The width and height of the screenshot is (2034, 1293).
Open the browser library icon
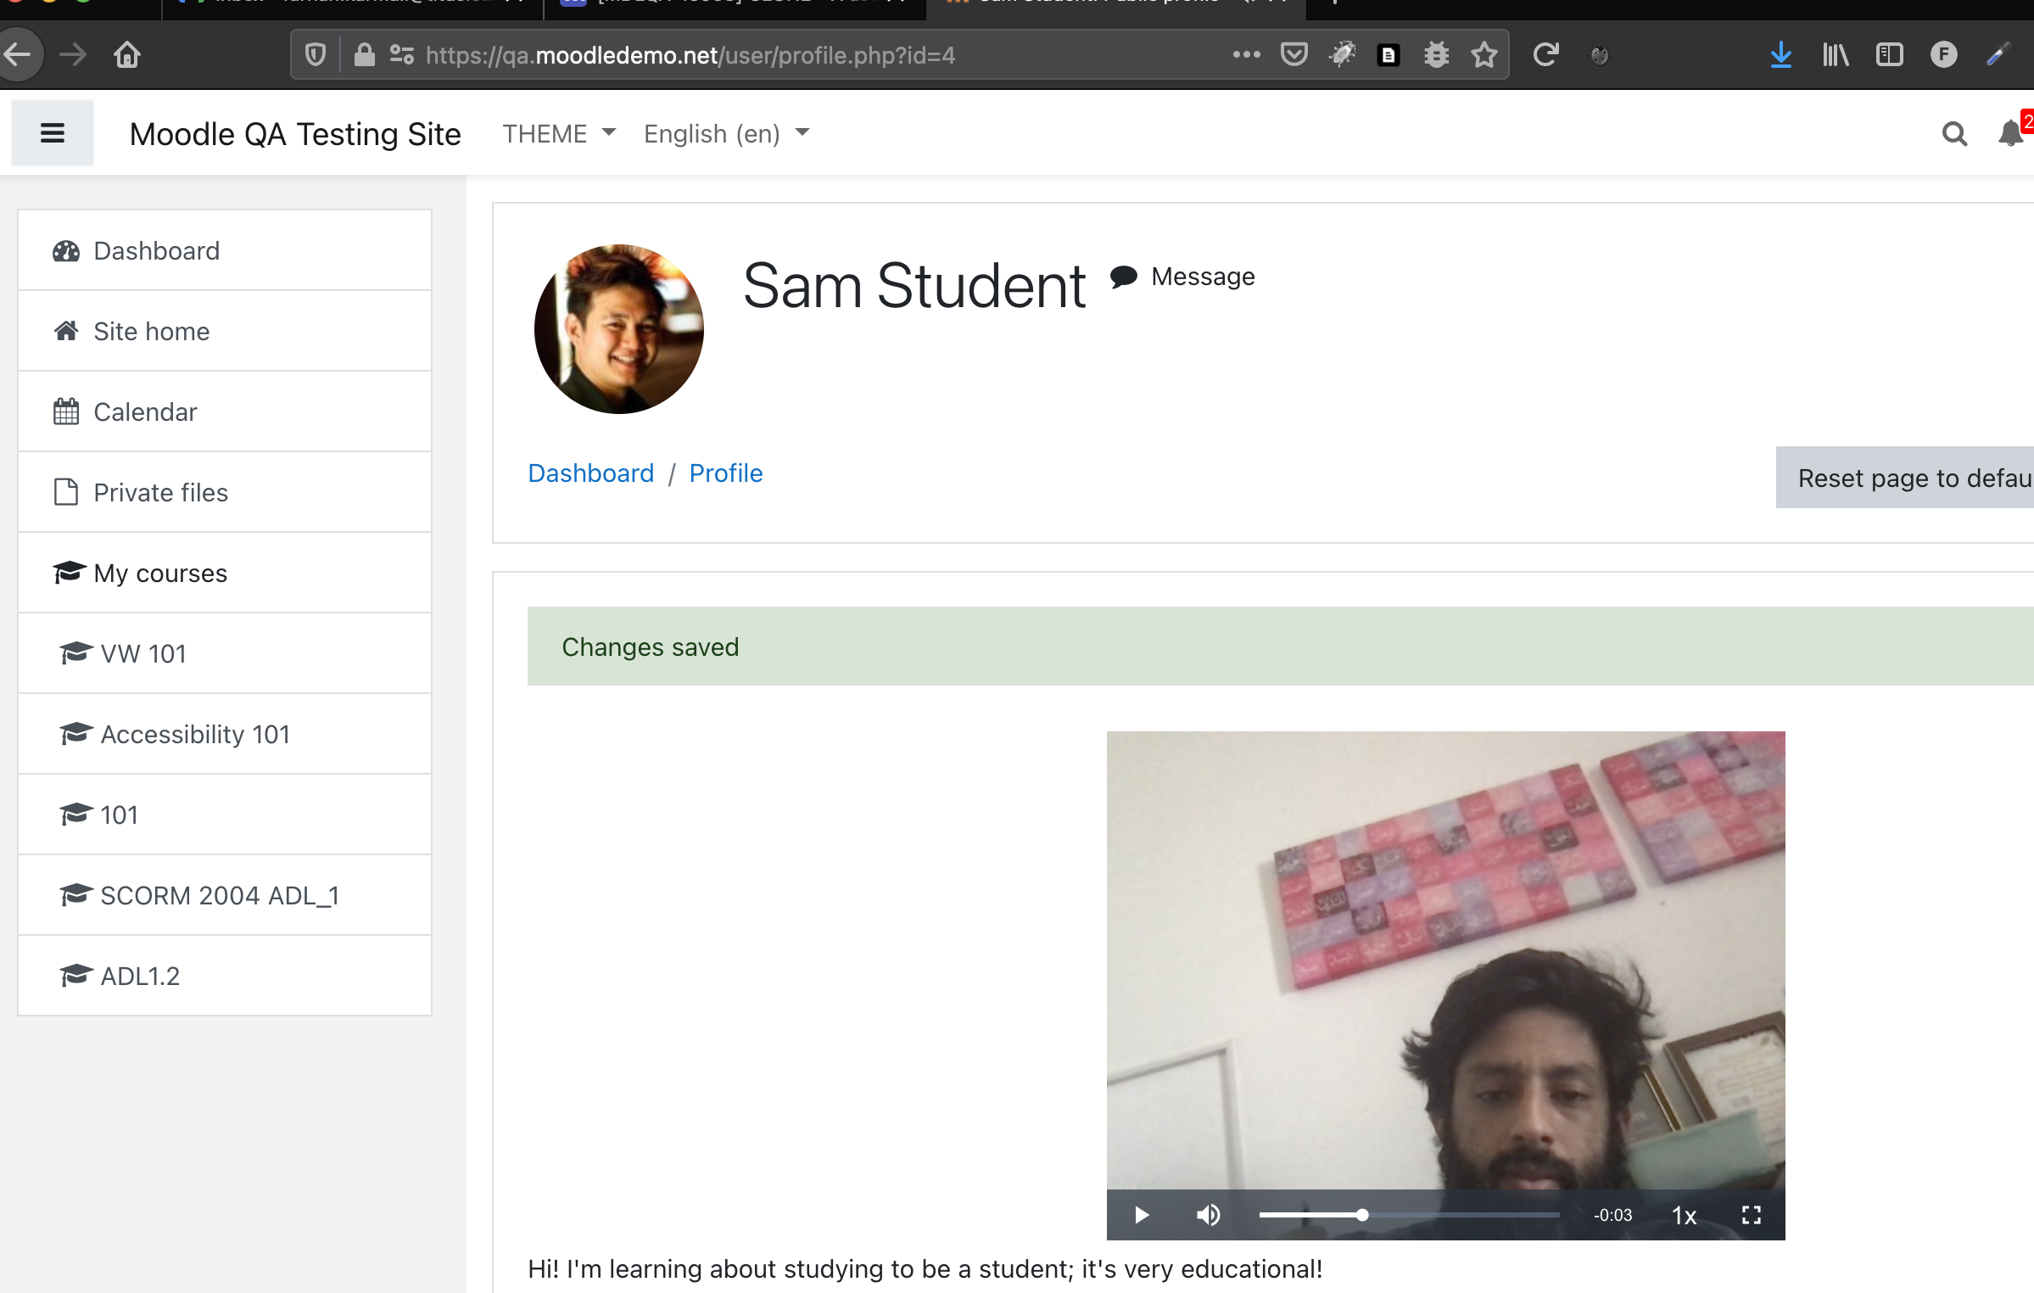coord(1836,55)
